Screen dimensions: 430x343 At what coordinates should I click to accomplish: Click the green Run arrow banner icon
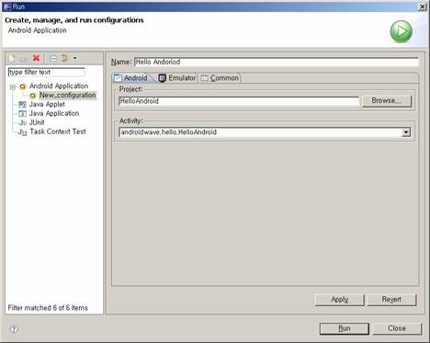click(x=402, y=31)
